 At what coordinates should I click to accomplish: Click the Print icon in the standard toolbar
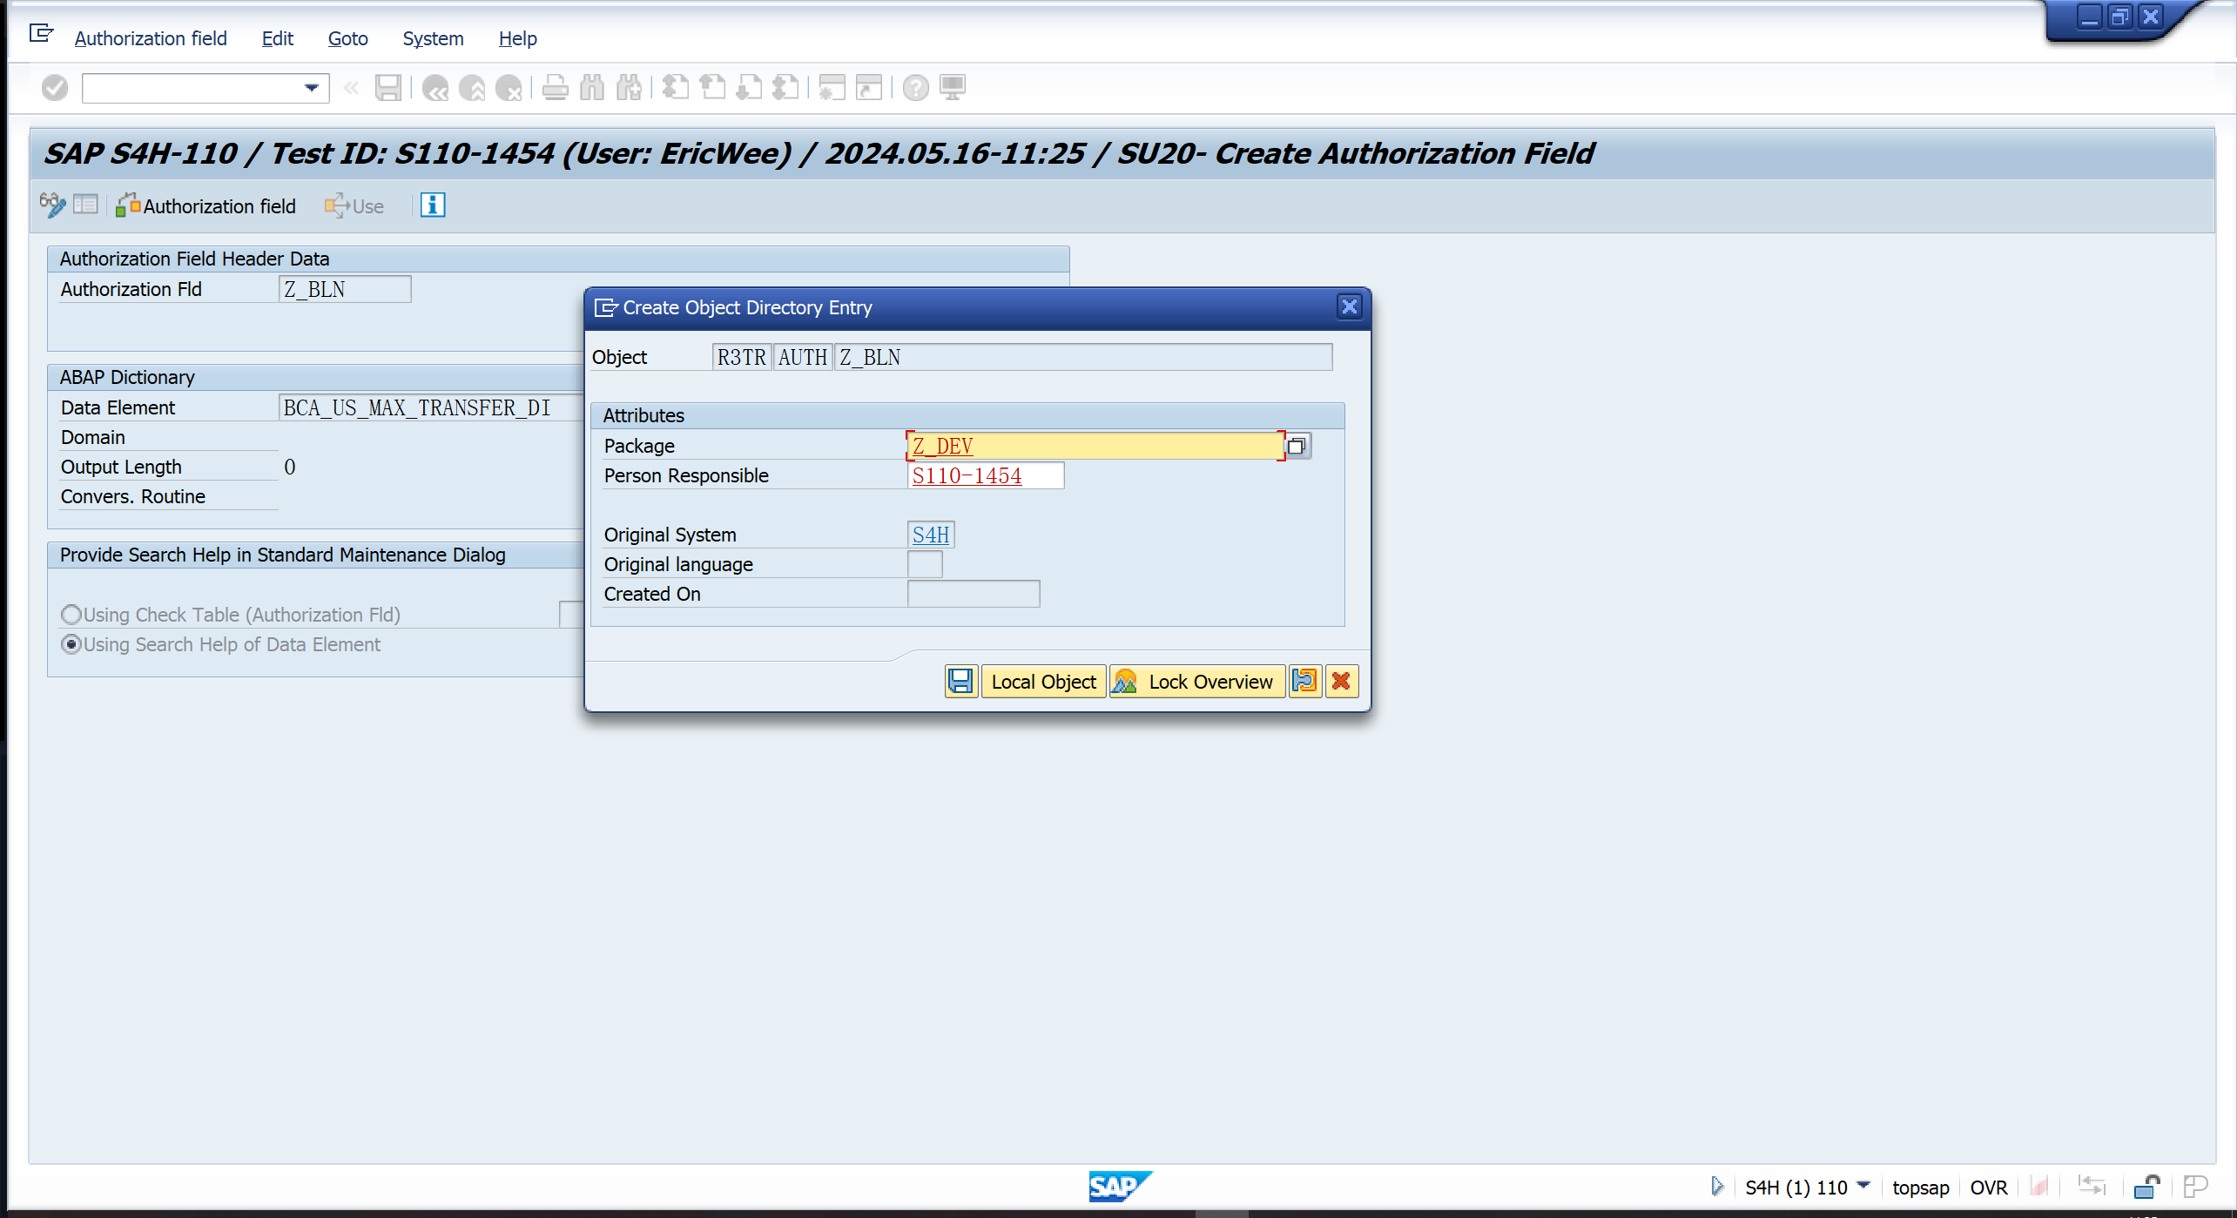click(x=555, y=88)
